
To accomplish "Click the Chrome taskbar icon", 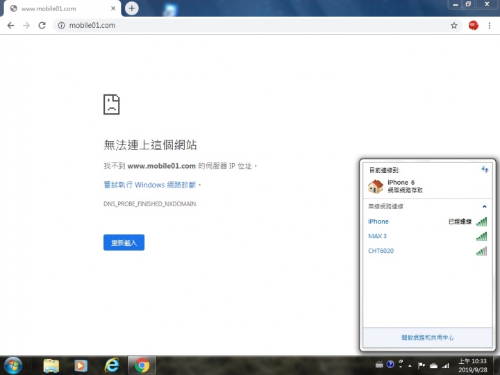I will coord(142,365).
